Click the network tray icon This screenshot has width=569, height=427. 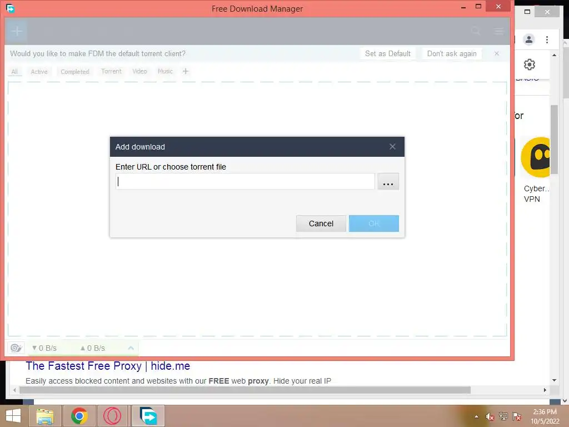[503, 416]
